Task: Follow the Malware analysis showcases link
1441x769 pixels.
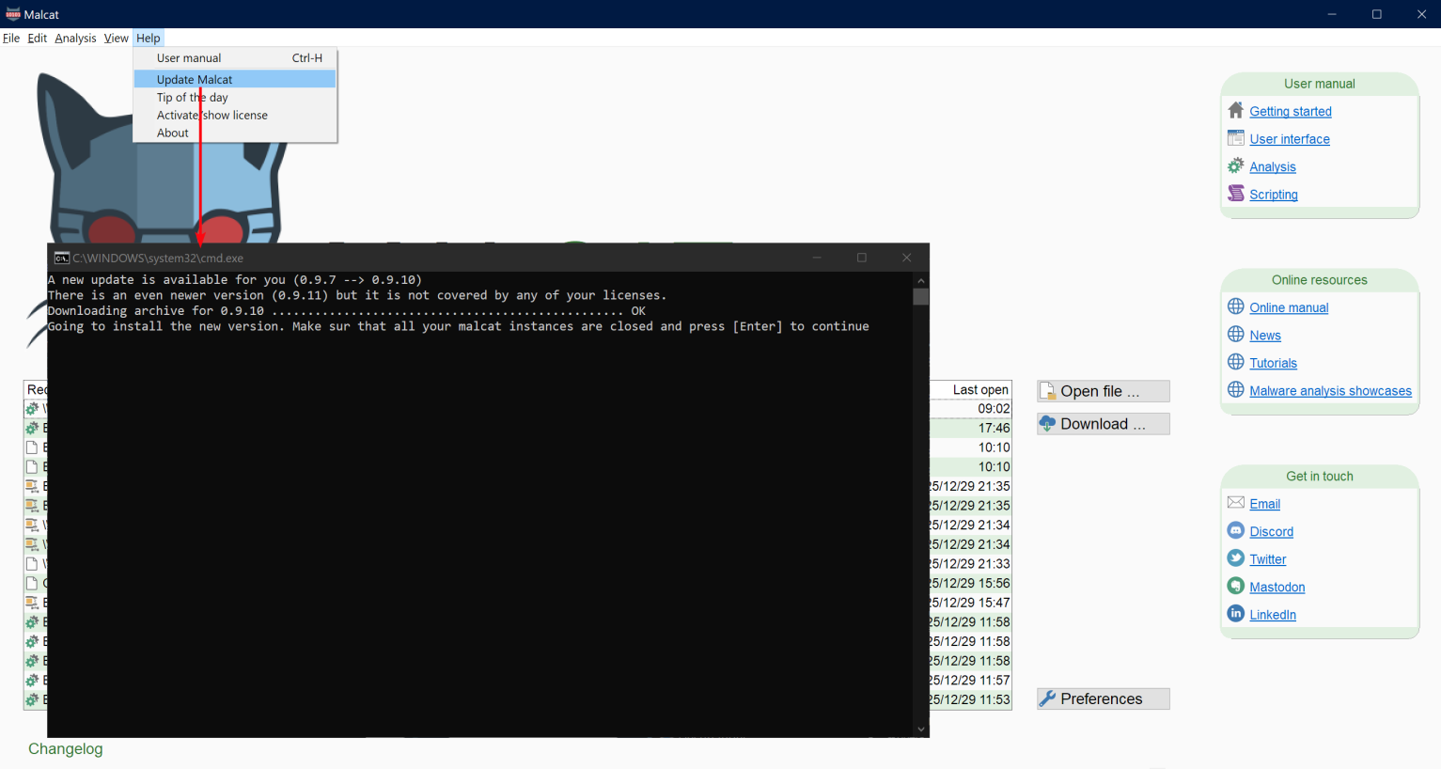Action: (1330, 390)
